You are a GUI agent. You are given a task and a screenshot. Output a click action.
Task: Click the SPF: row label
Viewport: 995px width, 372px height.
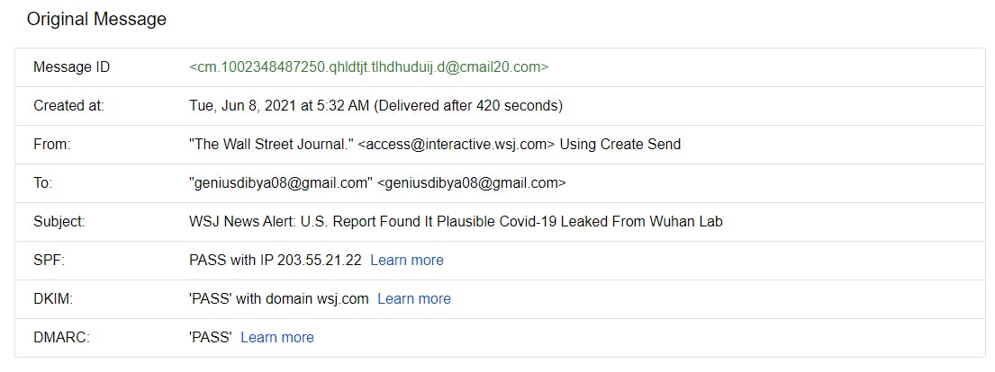pyautogui.click(x=50, y=261)
